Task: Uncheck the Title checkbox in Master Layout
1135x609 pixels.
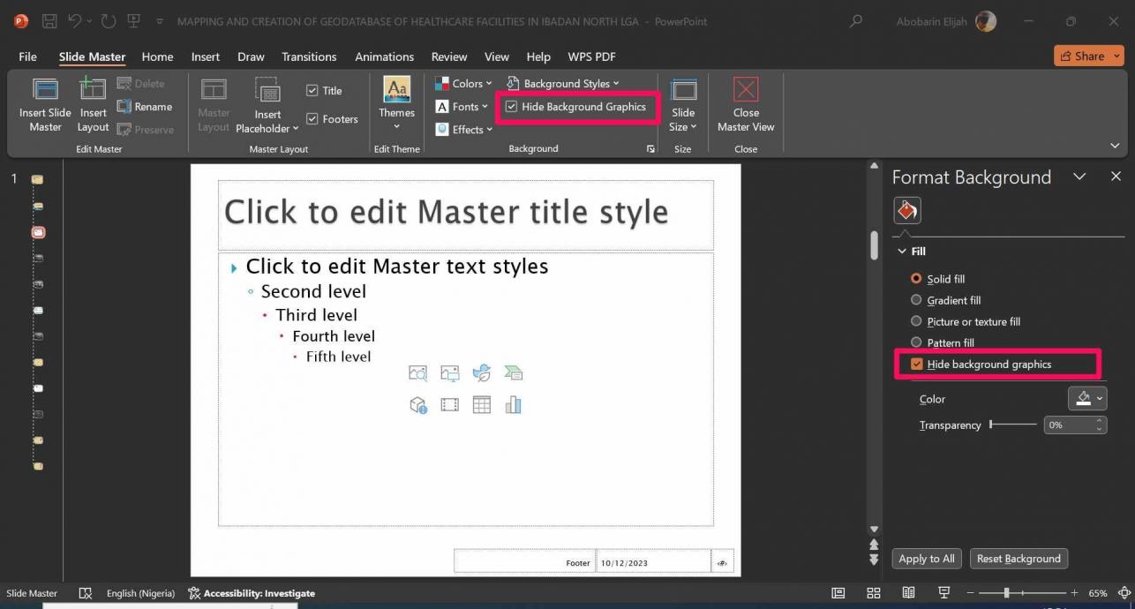Action: tap(312, 90)
